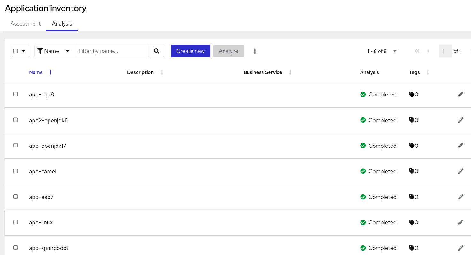Open the kebab actions menu
This screenshot has height=255, width=471.
point(255,51)
